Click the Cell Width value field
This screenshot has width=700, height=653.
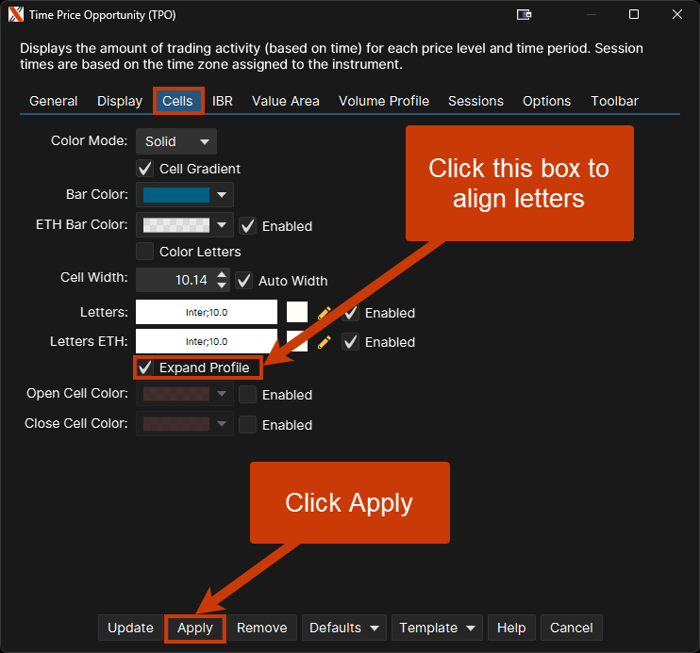(x=175, y=280)
